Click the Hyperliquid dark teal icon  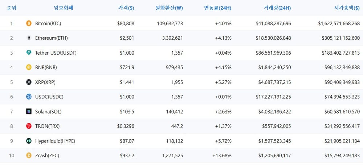click(29, 141)
